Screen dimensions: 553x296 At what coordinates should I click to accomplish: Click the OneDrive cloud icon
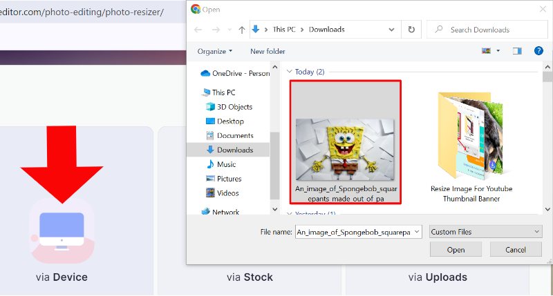click(205, 73)
